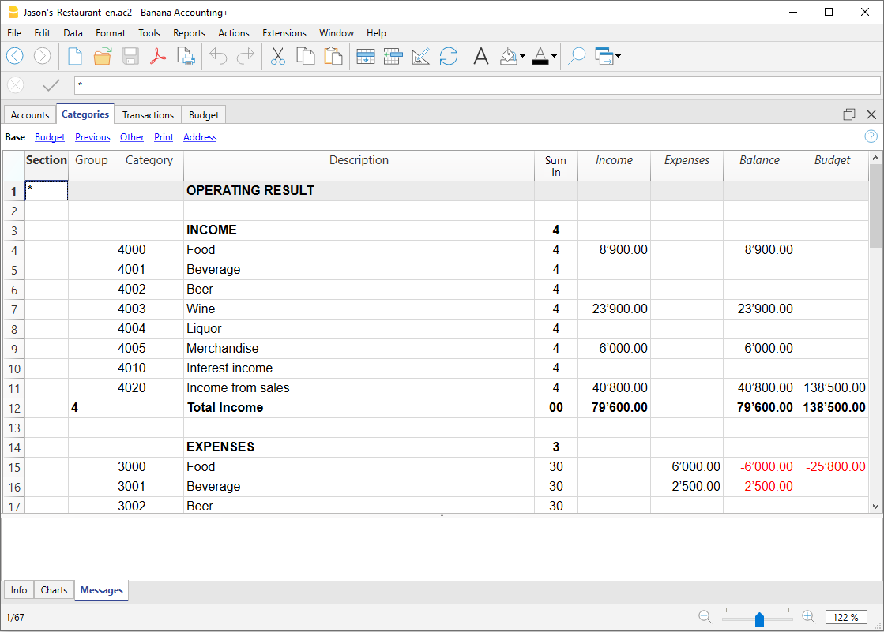Image resolution: width=884 pixels, height=632 pixels.
Task: Click the Income column header
Action: click(614, 166)
